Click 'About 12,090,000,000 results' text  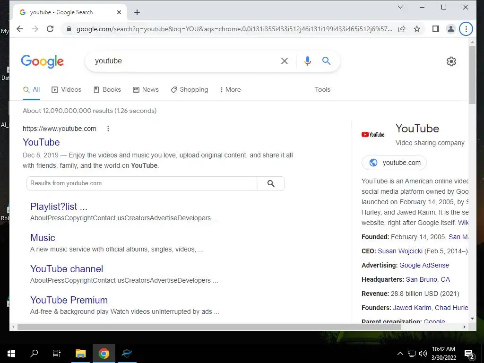(89, 111)
